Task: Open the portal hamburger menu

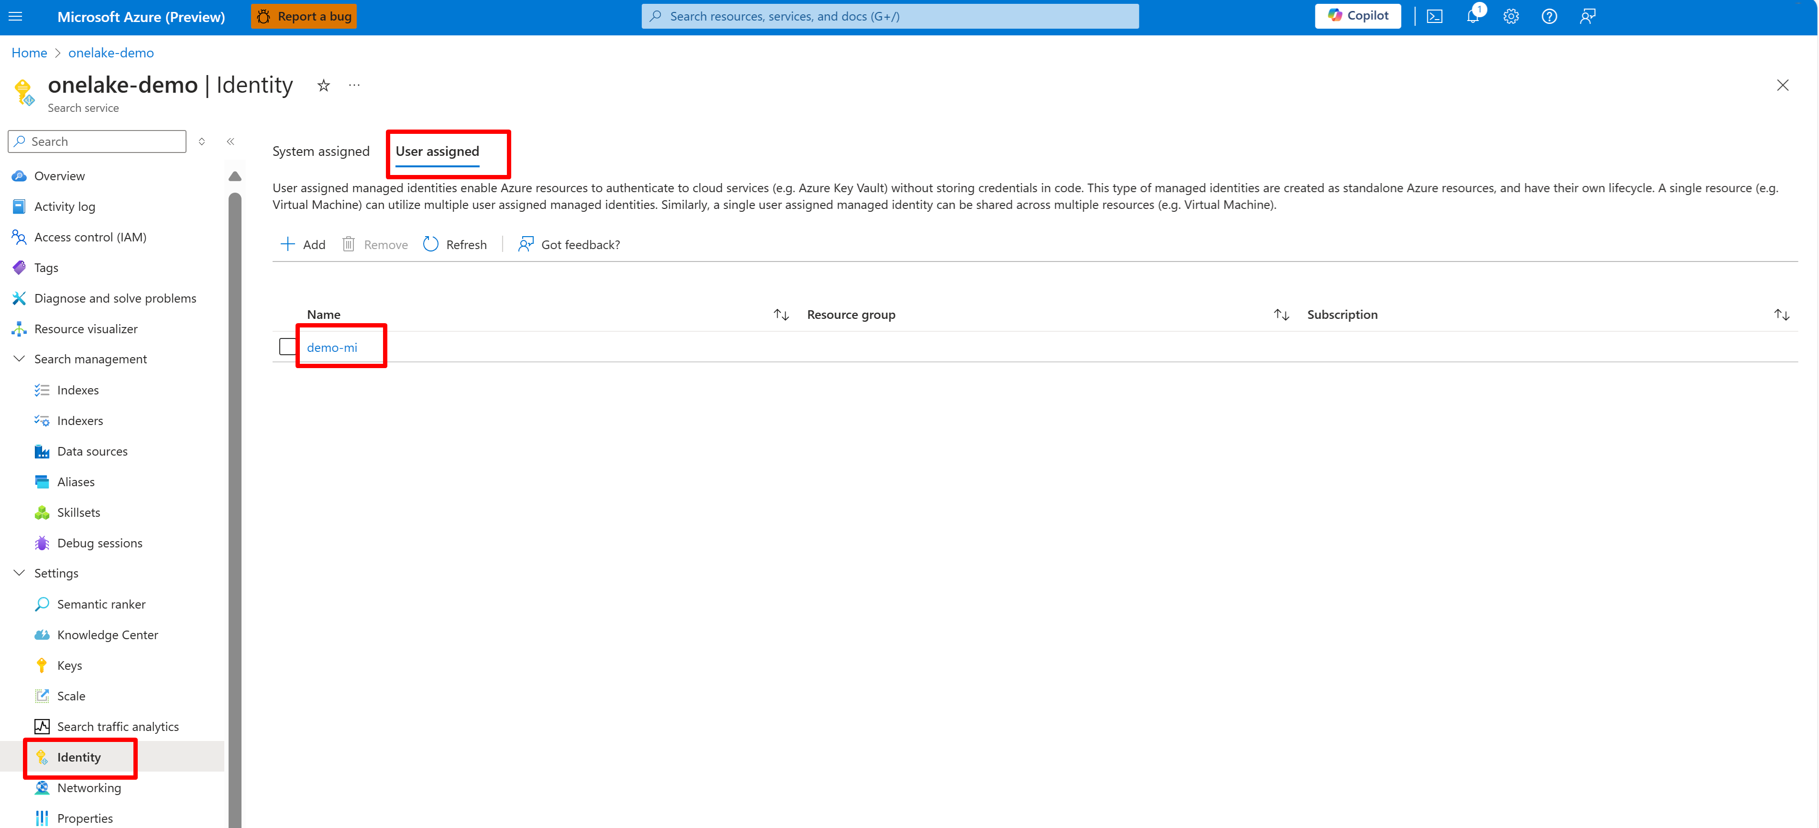Action: click(x=15, y=16)
